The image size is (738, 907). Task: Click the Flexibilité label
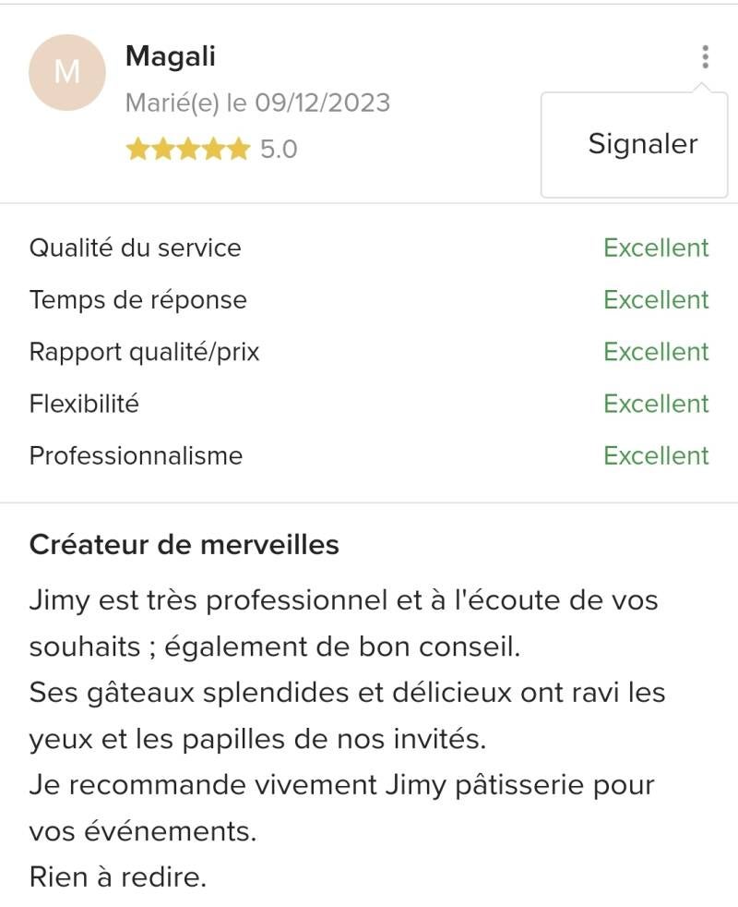[84, 404]
